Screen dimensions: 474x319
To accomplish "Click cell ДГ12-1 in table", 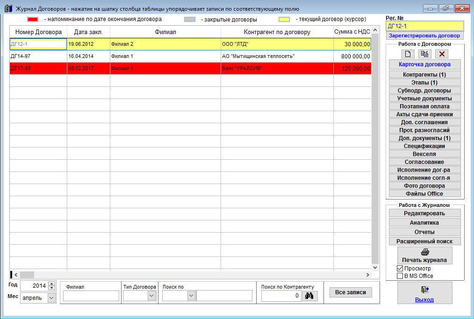I will point(38,44).
